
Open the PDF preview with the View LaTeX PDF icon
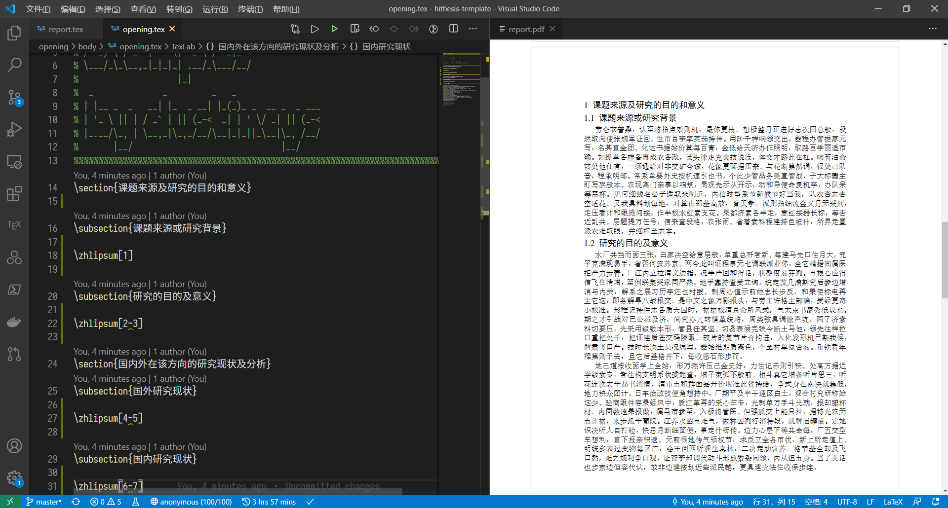click(355, 29)
